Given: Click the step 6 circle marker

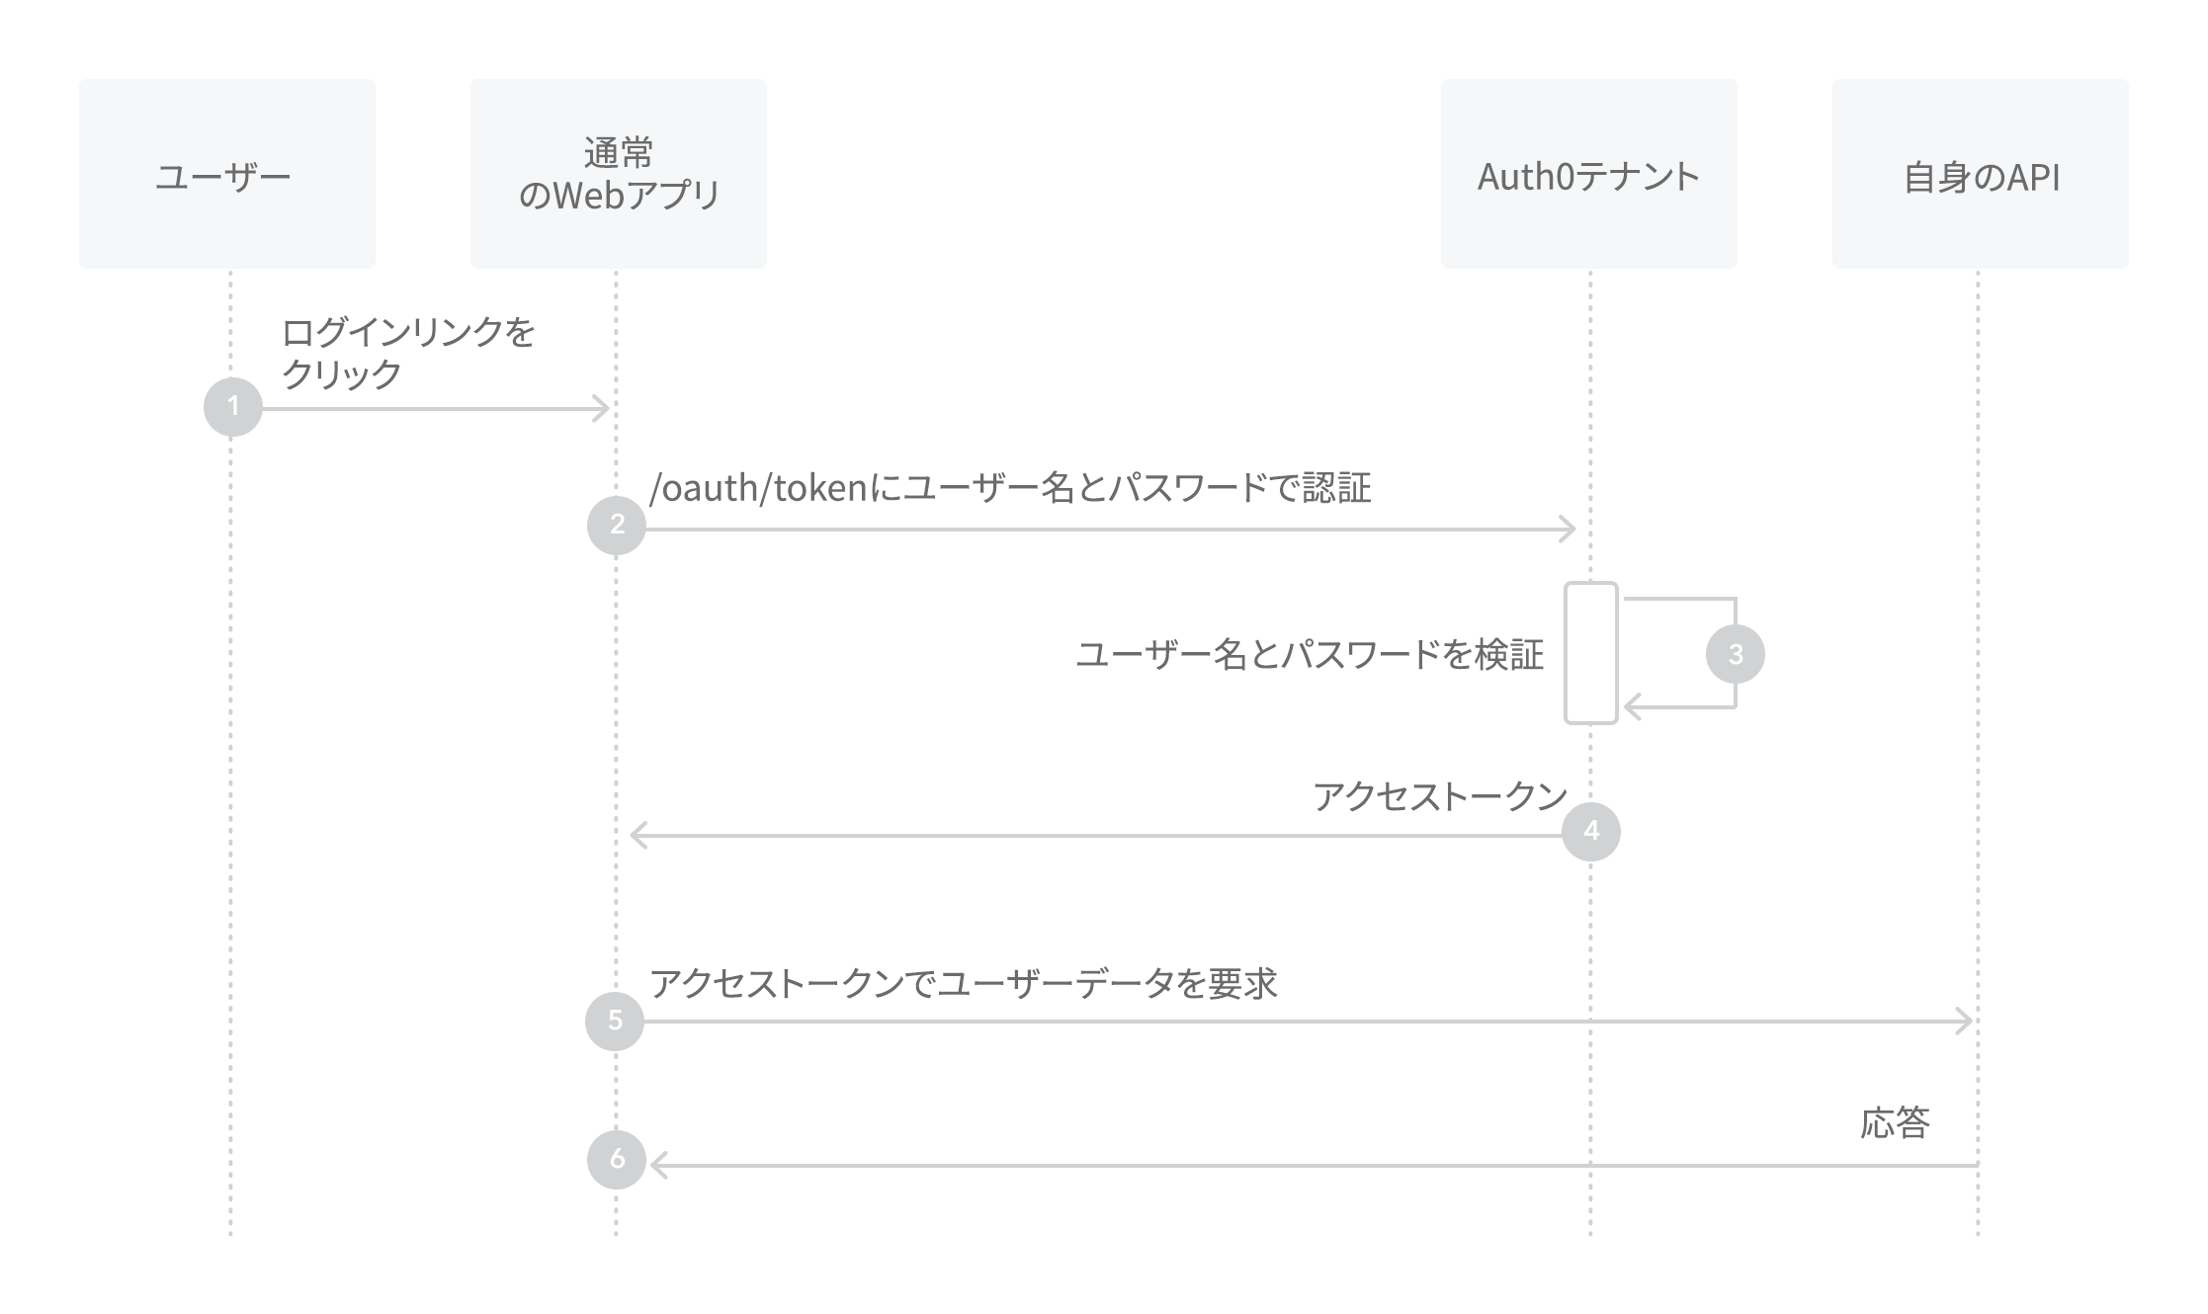Looking at the screenshot, I should tap(617, 1159).
